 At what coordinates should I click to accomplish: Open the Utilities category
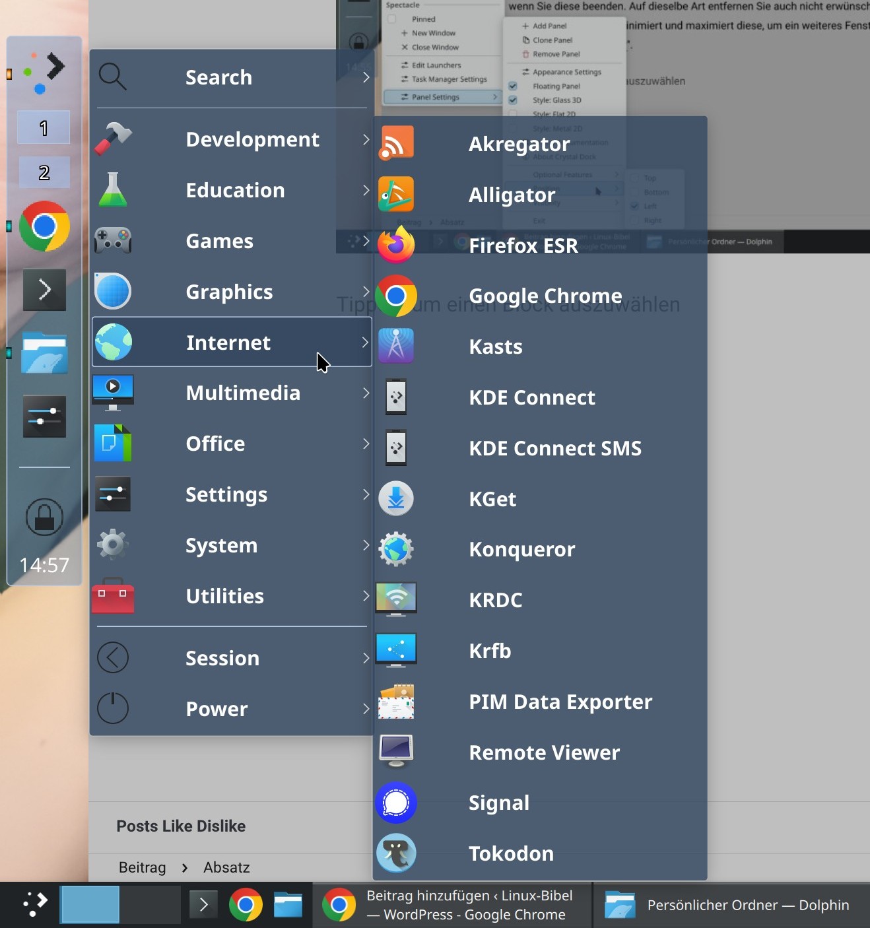[232, 596]
